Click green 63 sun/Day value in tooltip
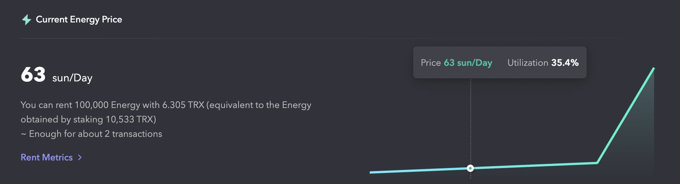 (468, 63)
